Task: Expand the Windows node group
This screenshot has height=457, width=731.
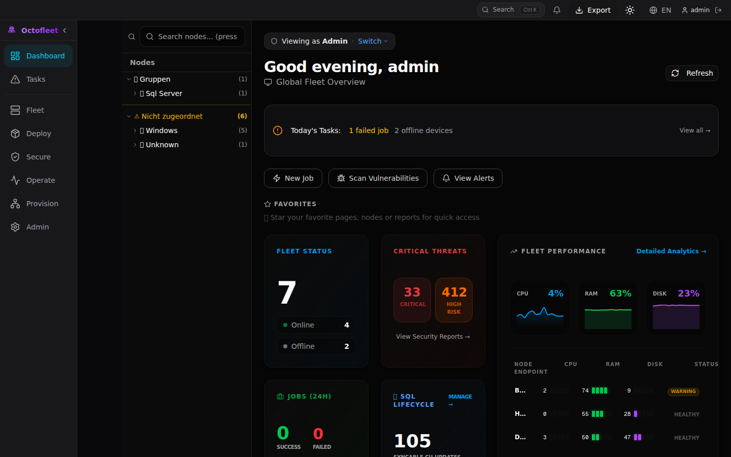Action: [135, 130]
